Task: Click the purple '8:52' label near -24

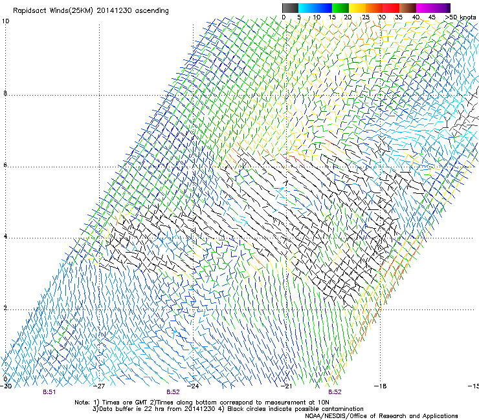Action: click(173, 392)
